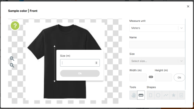Focus the Name text field

tap(157, 45)
